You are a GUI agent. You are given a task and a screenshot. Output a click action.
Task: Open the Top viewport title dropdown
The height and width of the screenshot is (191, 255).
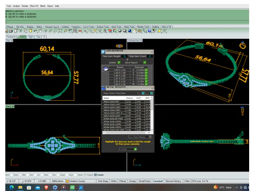click(x=12, y=40)
